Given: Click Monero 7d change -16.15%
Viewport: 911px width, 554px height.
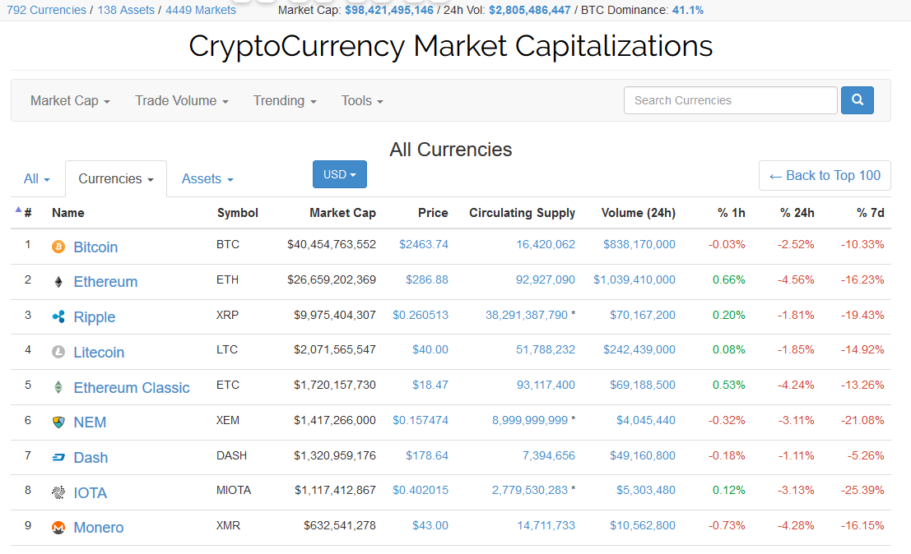Looking at the screenshot, I should (862, 525).
